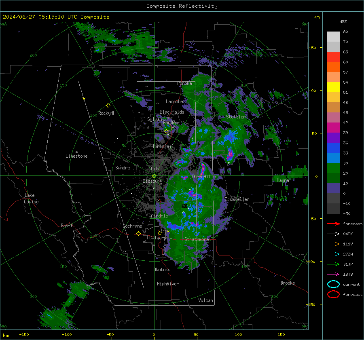The height and width of the screenshot is (340, 364).
Task: Click the yellow diamond marker near RockyMH
Action: point(108,106)
